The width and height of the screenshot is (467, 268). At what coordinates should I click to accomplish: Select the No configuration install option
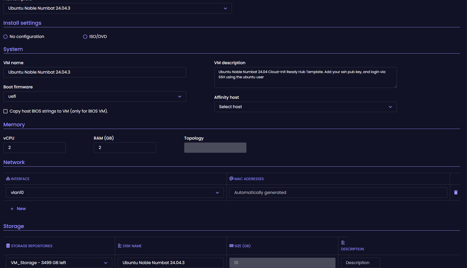click(5, 37)
